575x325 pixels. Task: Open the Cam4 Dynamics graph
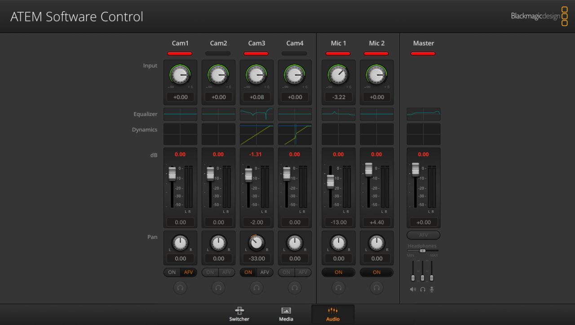coord(295,134)
